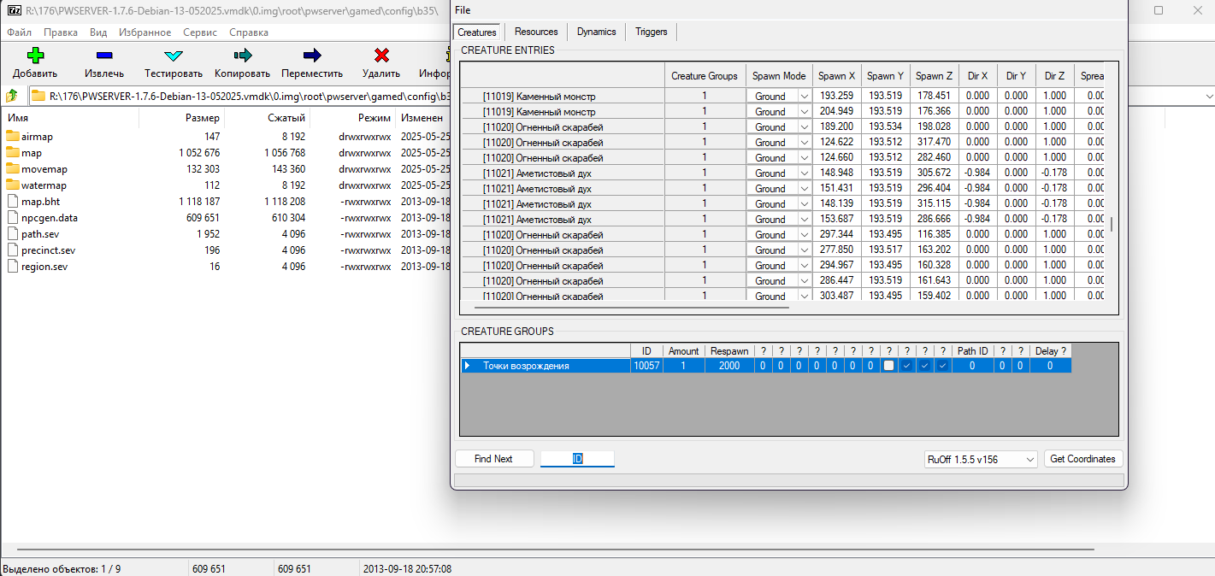Open Spawn Mode dropdown for Spawn X 148.948
Image resolution: width=1215 pixels, height=576 pixels.
point(804,173)
